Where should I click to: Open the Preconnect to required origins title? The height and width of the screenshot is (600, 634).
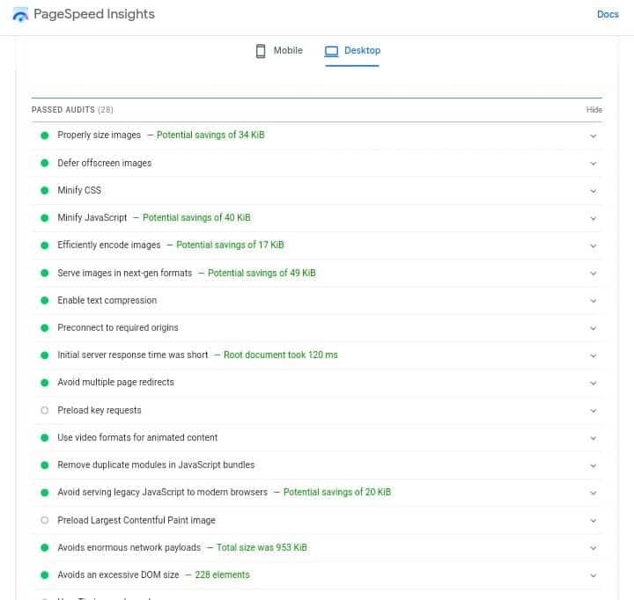[x=118, y=327]
